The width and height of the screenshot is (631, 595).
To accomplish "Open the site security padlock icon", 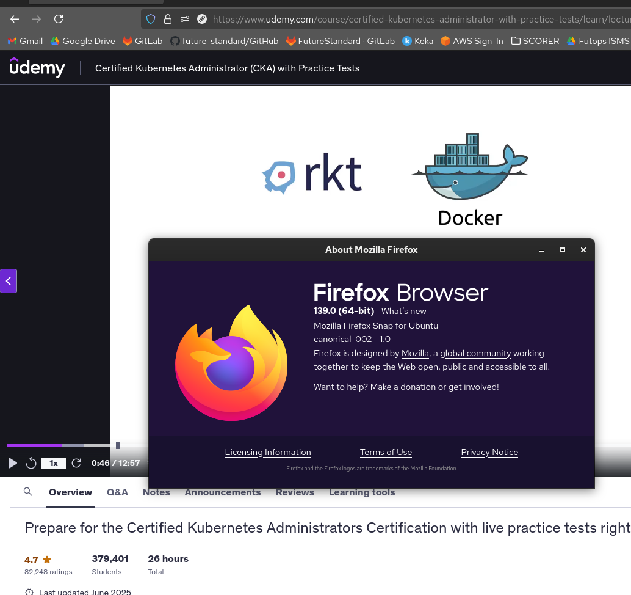I will point(167,19).
